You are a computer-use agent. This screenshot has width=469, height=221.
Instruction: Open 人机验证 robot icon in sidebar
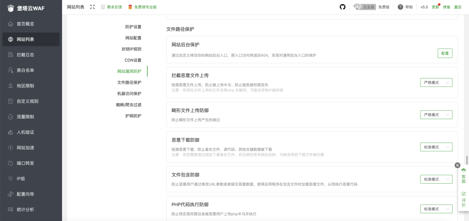click(x=11, y=132)
